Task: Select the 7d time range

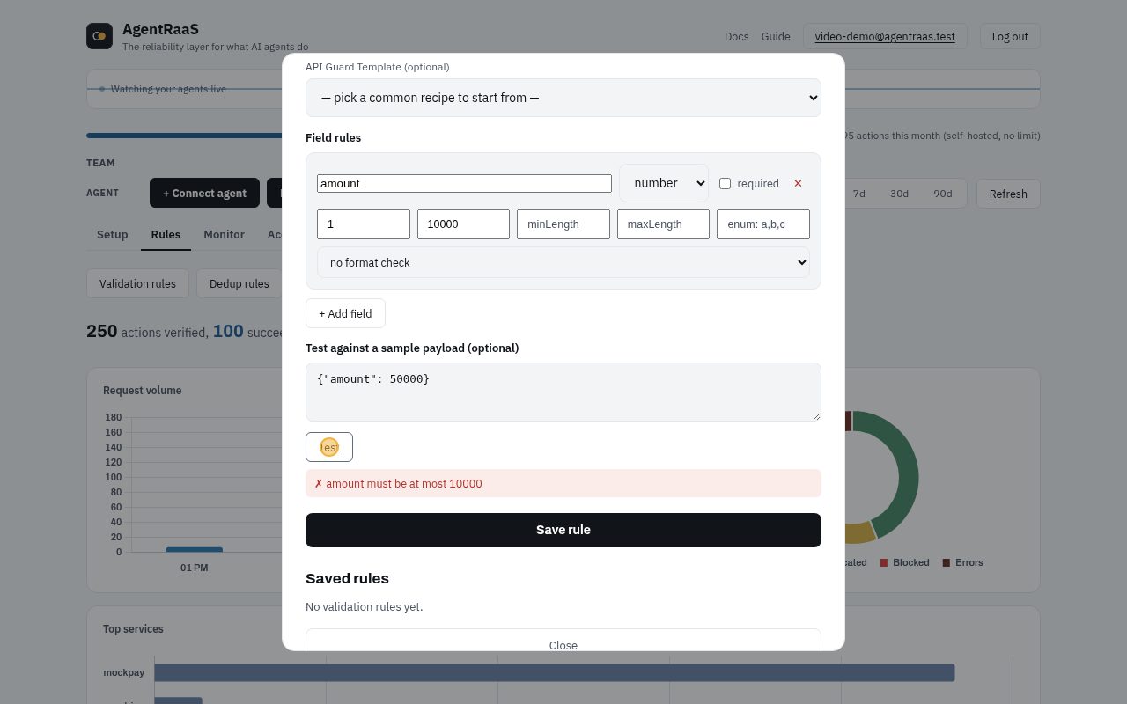Action: tap(859, 193)
